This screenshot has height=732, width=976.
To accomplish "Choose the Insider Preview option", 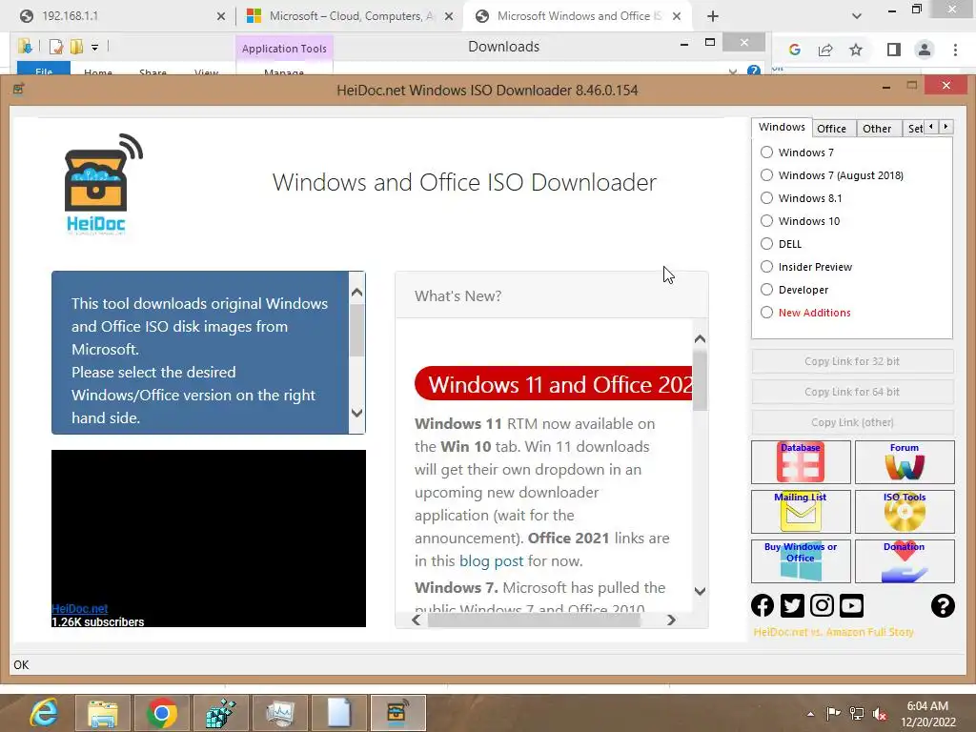I will (767, 267).
